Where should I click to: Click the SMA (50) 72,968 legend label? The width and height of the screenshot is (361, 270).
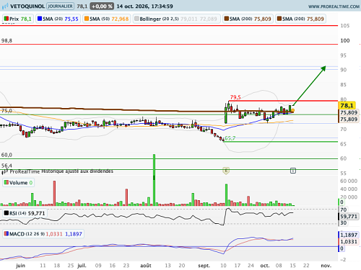tap(107, 19)
